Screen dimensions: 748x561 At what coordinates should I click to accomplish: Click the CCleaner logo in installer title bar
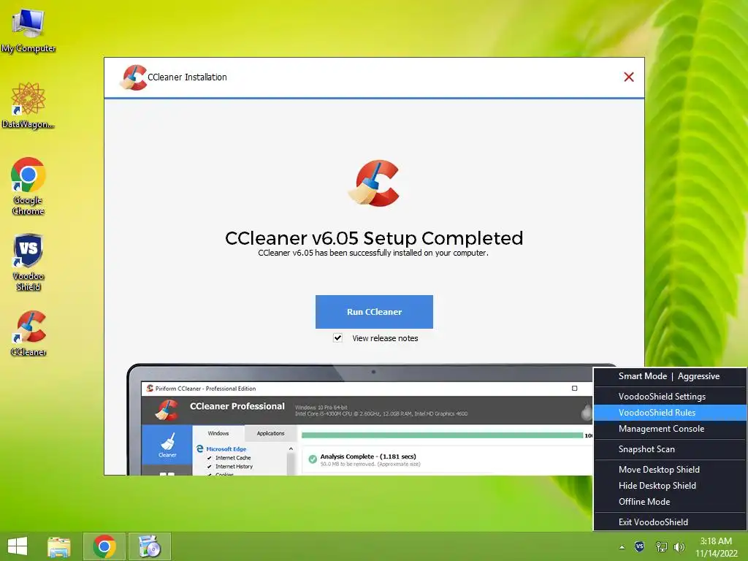(x=133, y=77)
